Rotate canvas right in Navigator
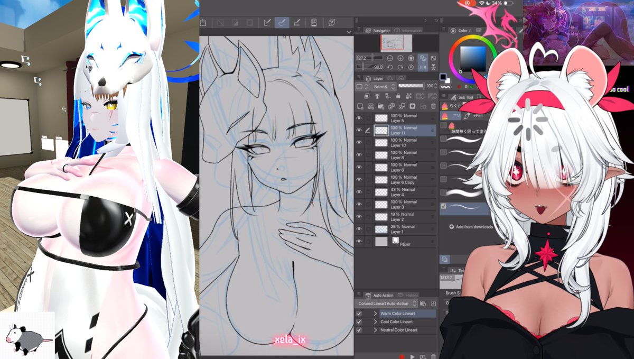634x359 pixels. tap(400, 67)
